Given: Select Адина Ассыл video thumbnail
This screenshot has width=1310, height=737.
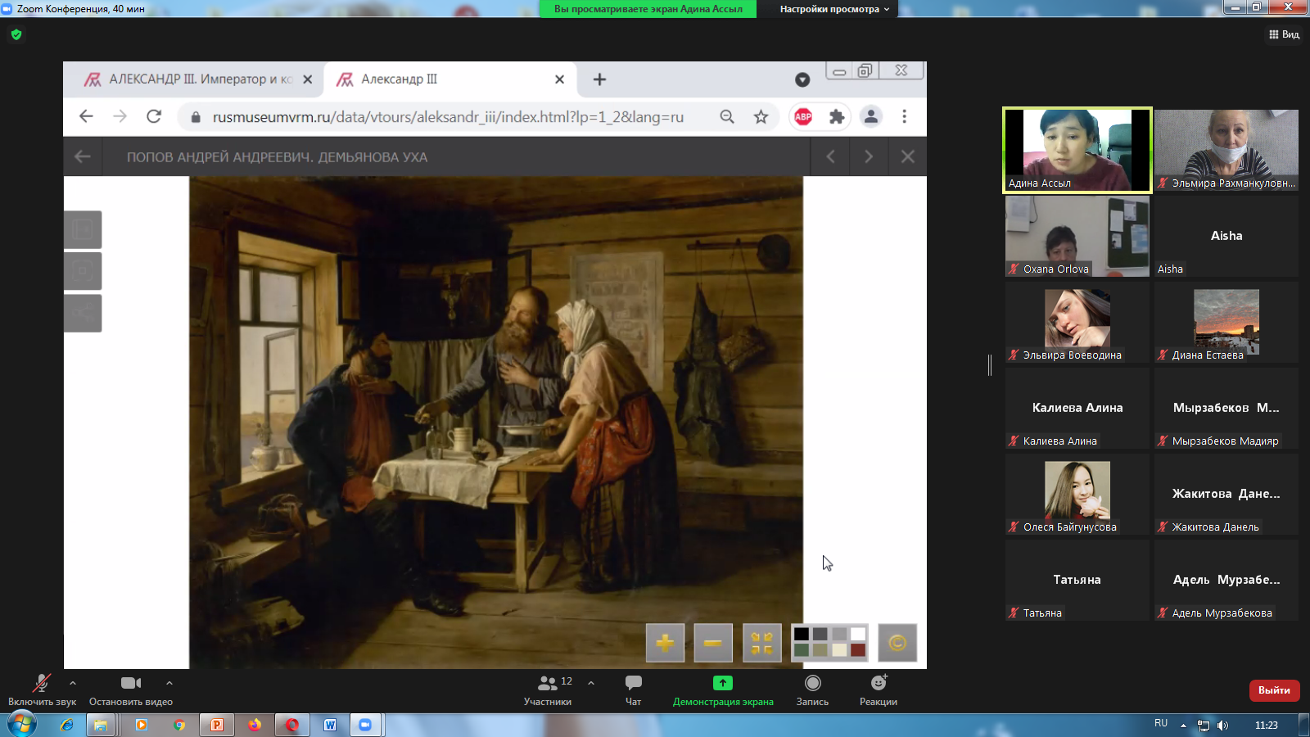Looking at the screenshot, I should coord(1077,150).
